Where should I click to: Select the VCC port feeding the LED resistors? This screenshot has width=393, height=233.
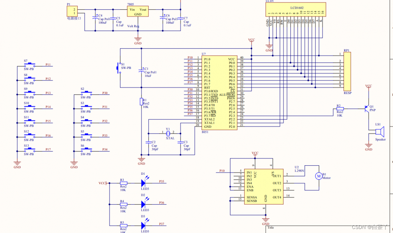point(103,183)
